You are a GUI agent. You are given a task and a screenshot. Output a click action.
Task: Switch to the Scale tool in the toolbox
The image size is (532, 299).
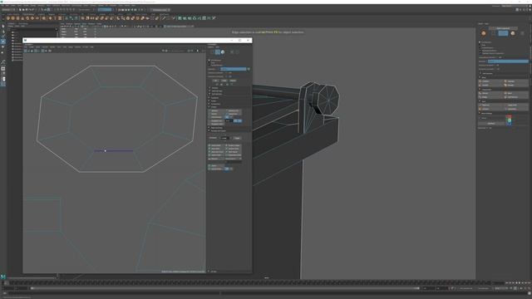click(3, 52)
